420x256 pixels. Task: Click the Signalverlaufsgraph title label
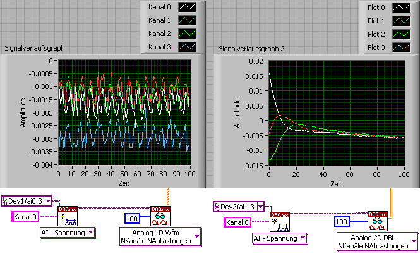coord(35,48)
